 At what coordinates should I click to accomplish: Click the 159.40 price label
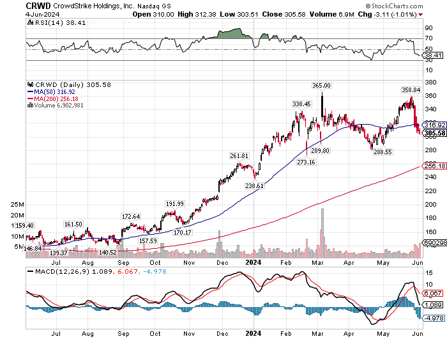pyautogui.click(x=24, y=226)
